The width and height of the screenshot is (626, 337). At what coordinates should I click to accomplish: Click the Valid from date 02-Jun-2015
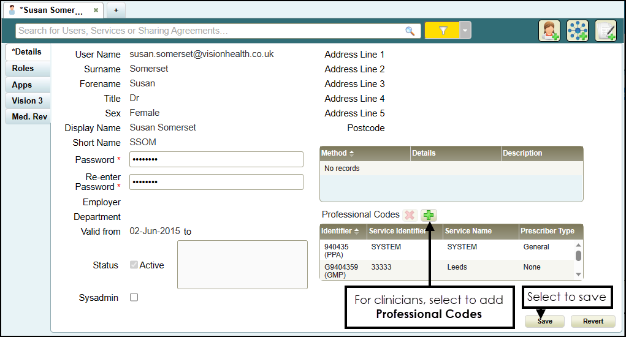(x=155, y=232)
